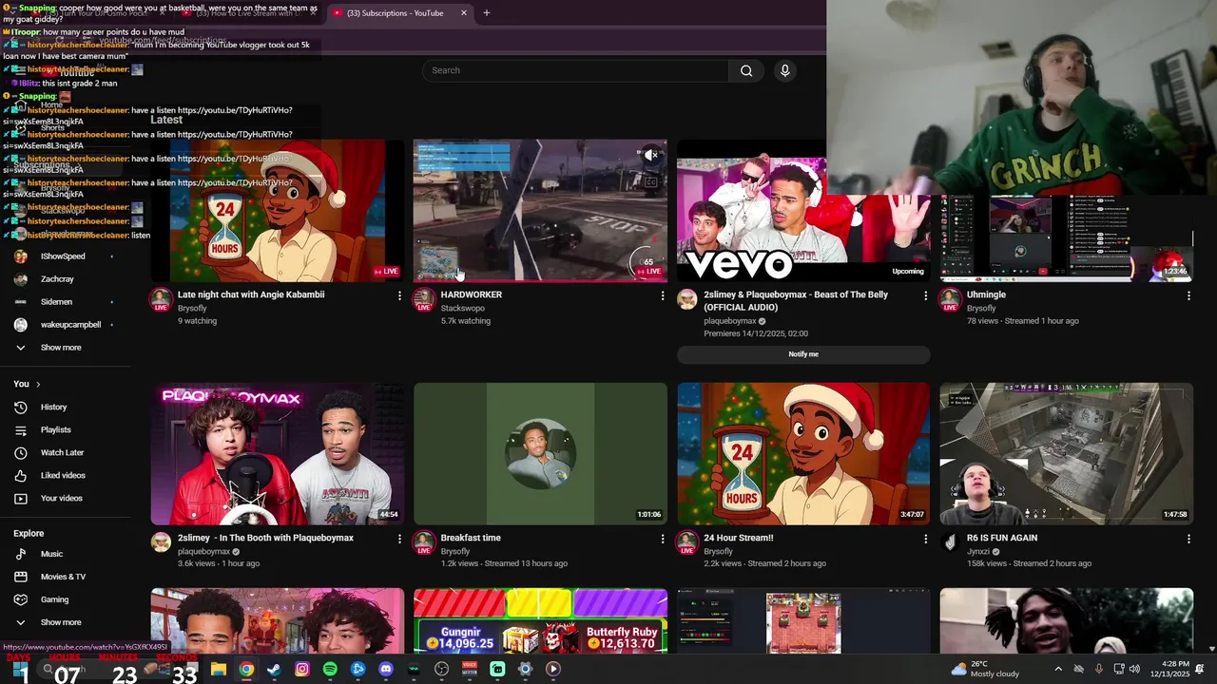Image resolution: width=1217 pixels, height=684 pixels.
Task: Toggle microphone indicator in system tray
Action: tap(1099, 669)
